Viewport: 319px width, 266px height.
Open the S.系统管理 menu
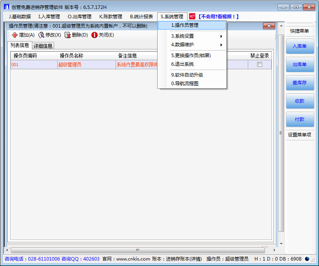[x=172, y=17]
